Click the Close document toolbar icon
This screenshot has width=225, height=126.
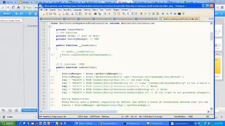[59, 14]
